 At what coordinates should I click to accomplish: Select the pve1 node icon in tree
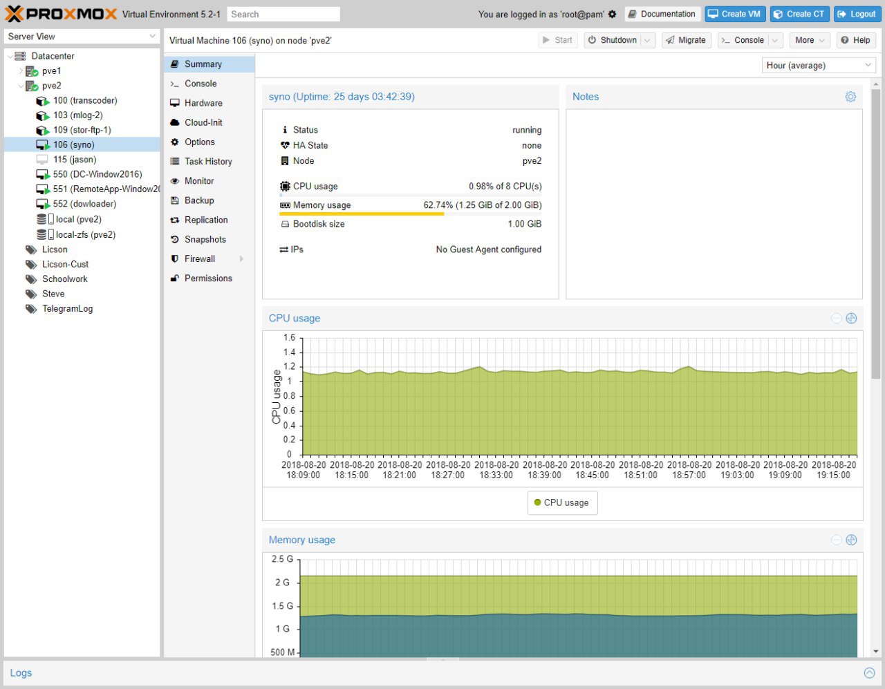tap(32, 71)
